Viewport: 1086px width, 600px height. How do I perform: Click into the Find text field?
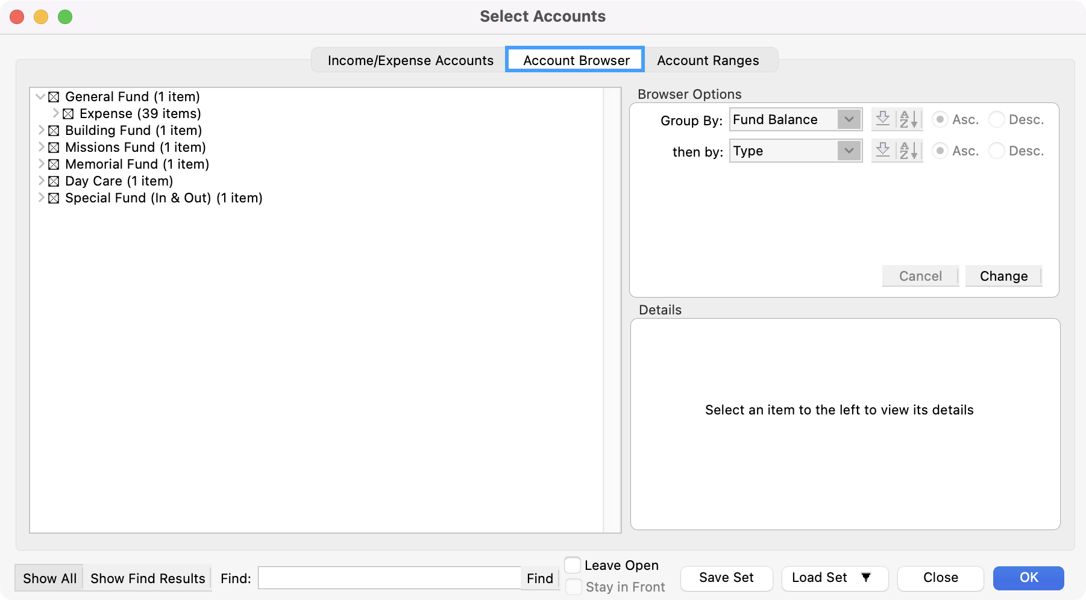(x=389, y=578)
